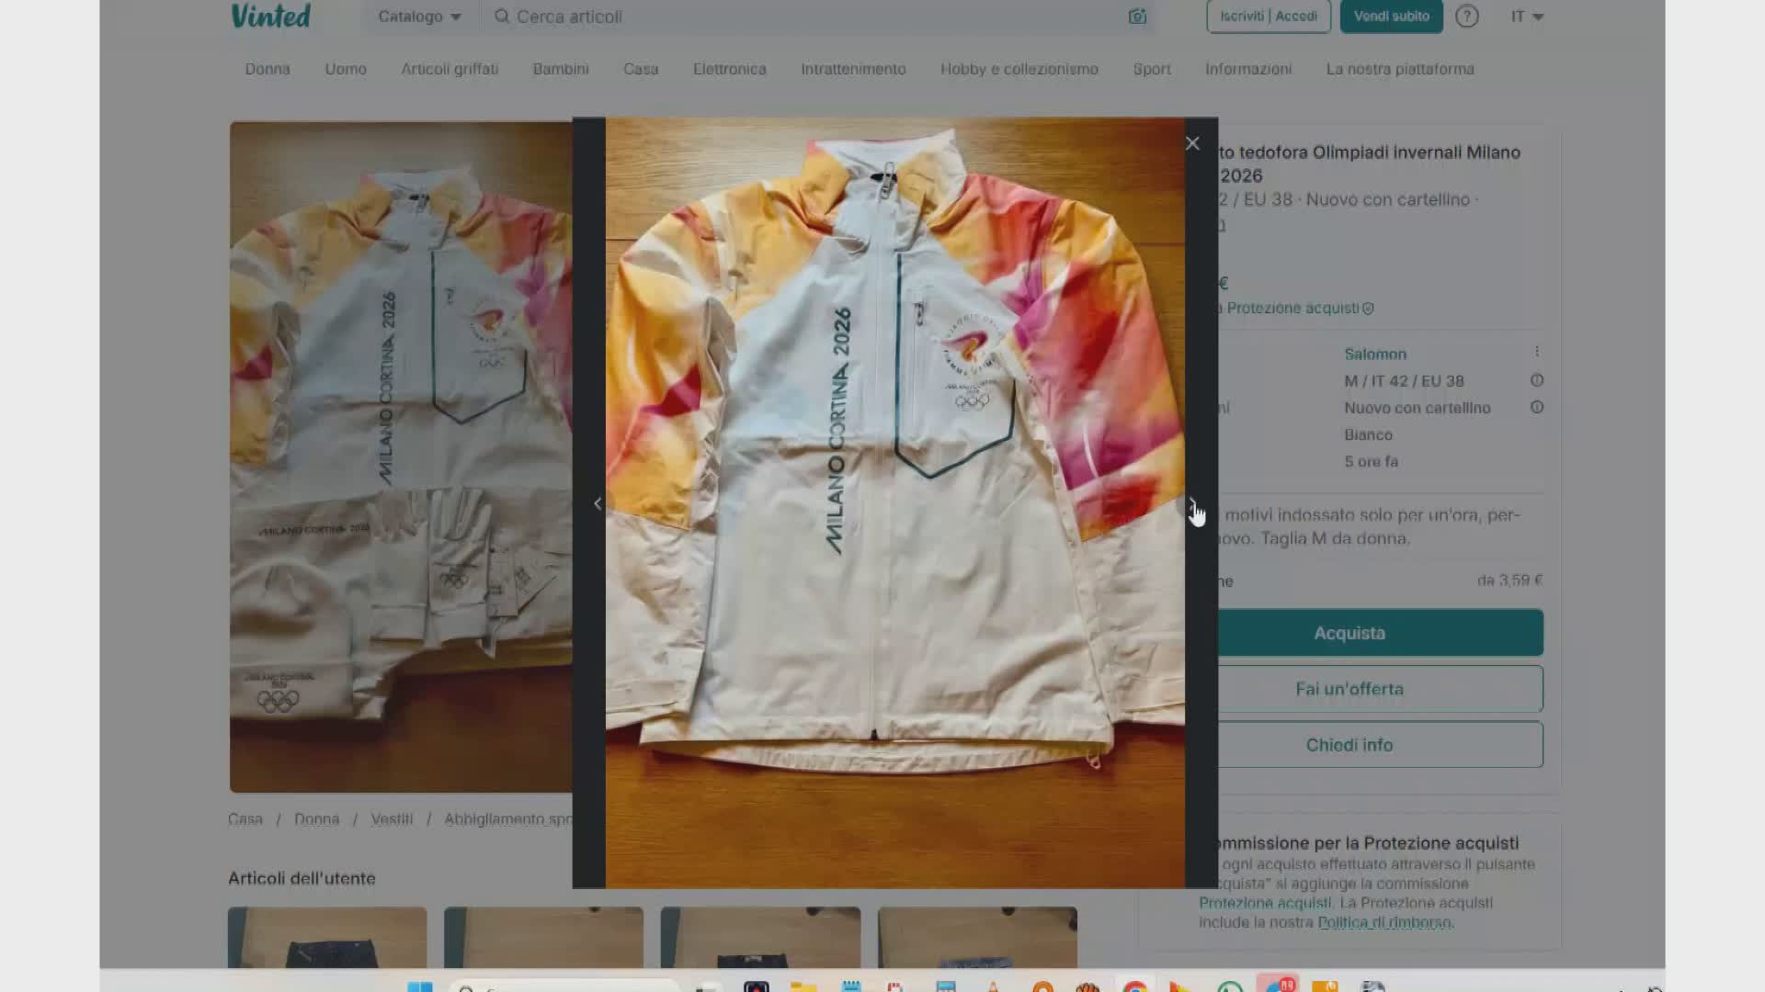Open the Elettronica category menu
The image size is (1765, 992).
[x=729, y=69]
